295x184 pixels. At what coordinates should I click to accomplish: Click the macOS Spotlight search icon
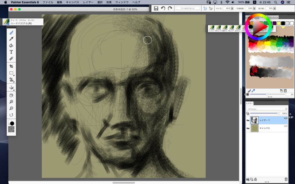pos(276,2)
